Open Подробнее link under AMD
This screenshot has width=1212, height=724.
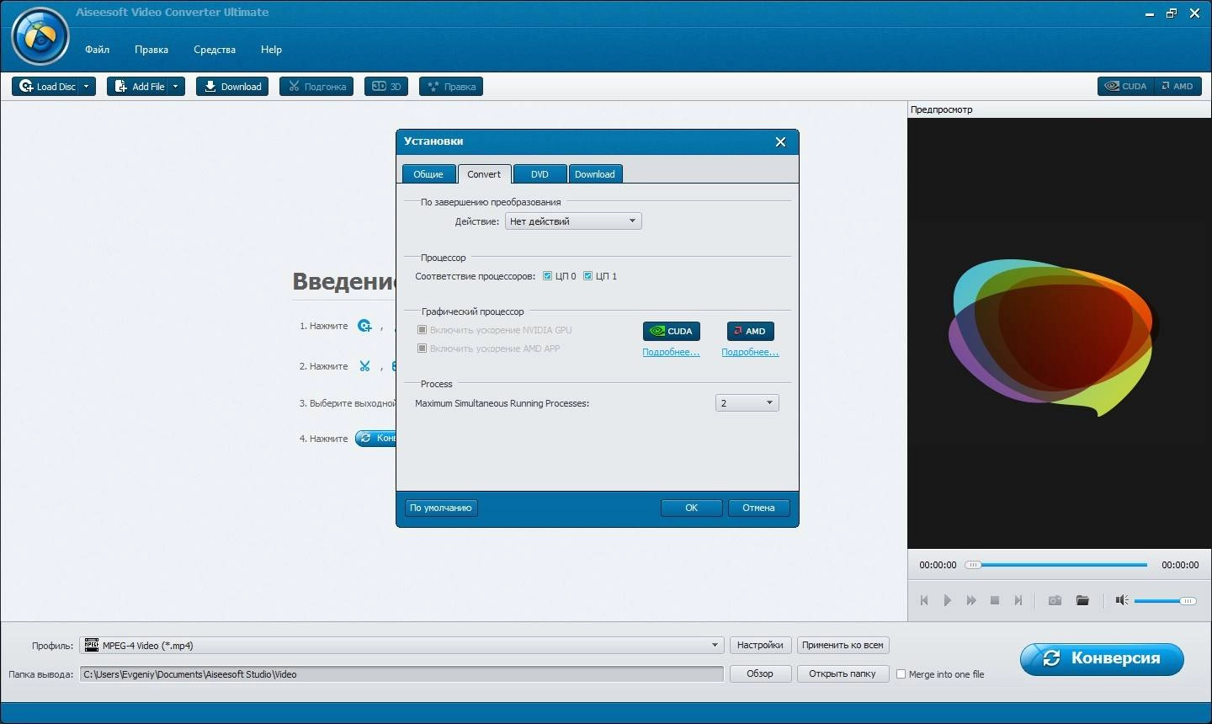pyautogui.click(x=750, y=353)
